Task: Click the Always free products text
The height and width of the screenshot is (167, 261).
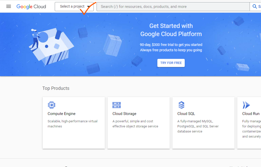Action: (x=171, y=50)
